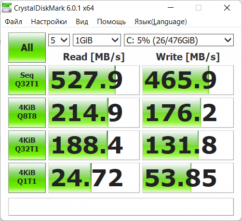This screenshot has width=242, height=221.
Task: Open the Файл menu
Action: click(x=13, y=22)
